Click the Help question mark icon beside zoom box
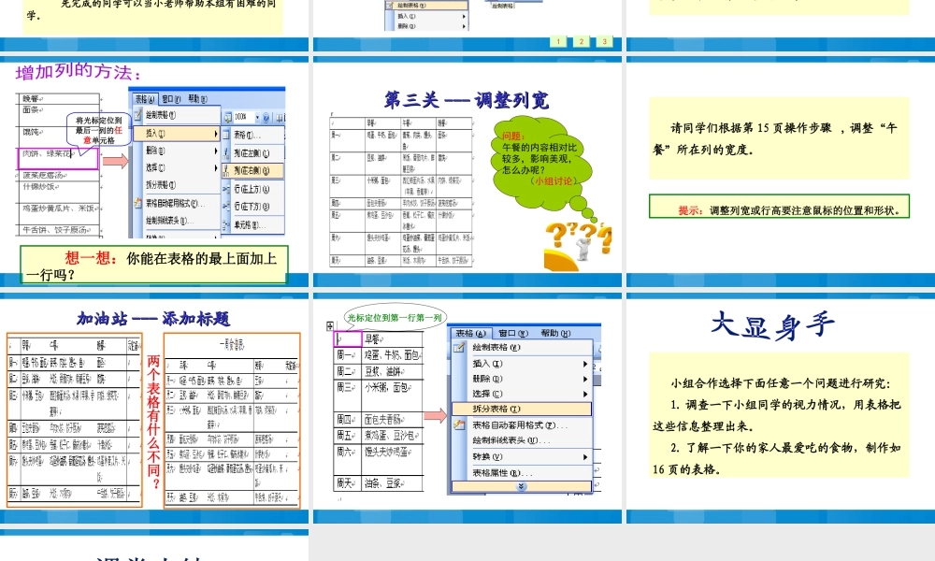Viewport: 935px width, 561px height. tap(265, 118)
